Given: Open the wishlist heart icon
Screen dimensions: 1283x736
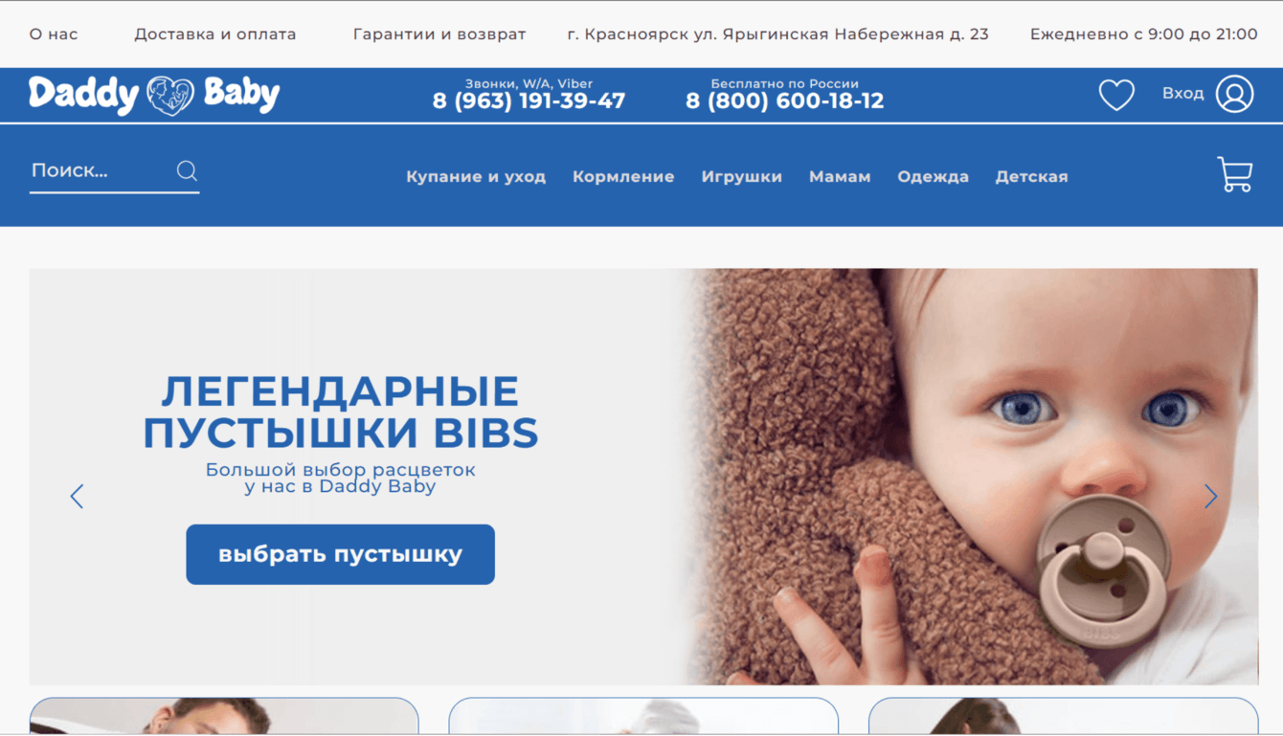Looking at the screenshot, I should [x=1116, y=94].
